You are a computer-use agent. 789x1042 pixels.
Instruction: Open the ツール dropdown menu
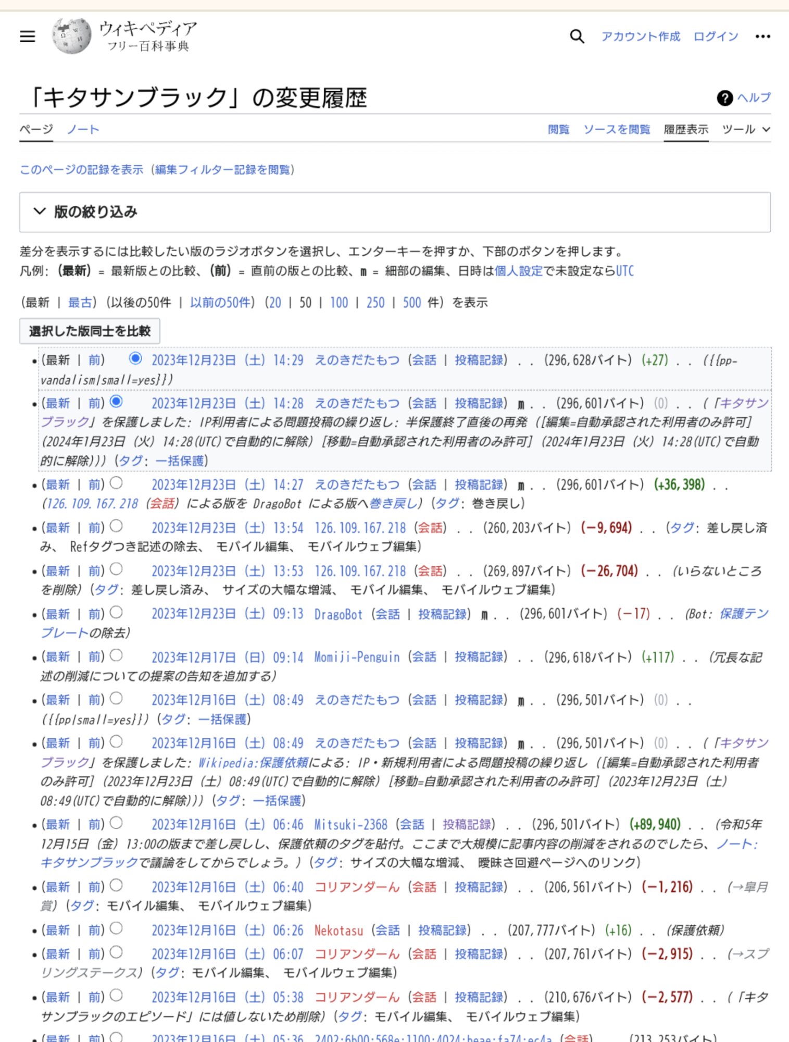[746, 129]
